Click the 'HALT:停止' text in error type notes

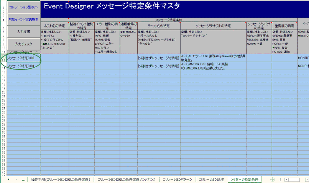click(x=102, y=48)
